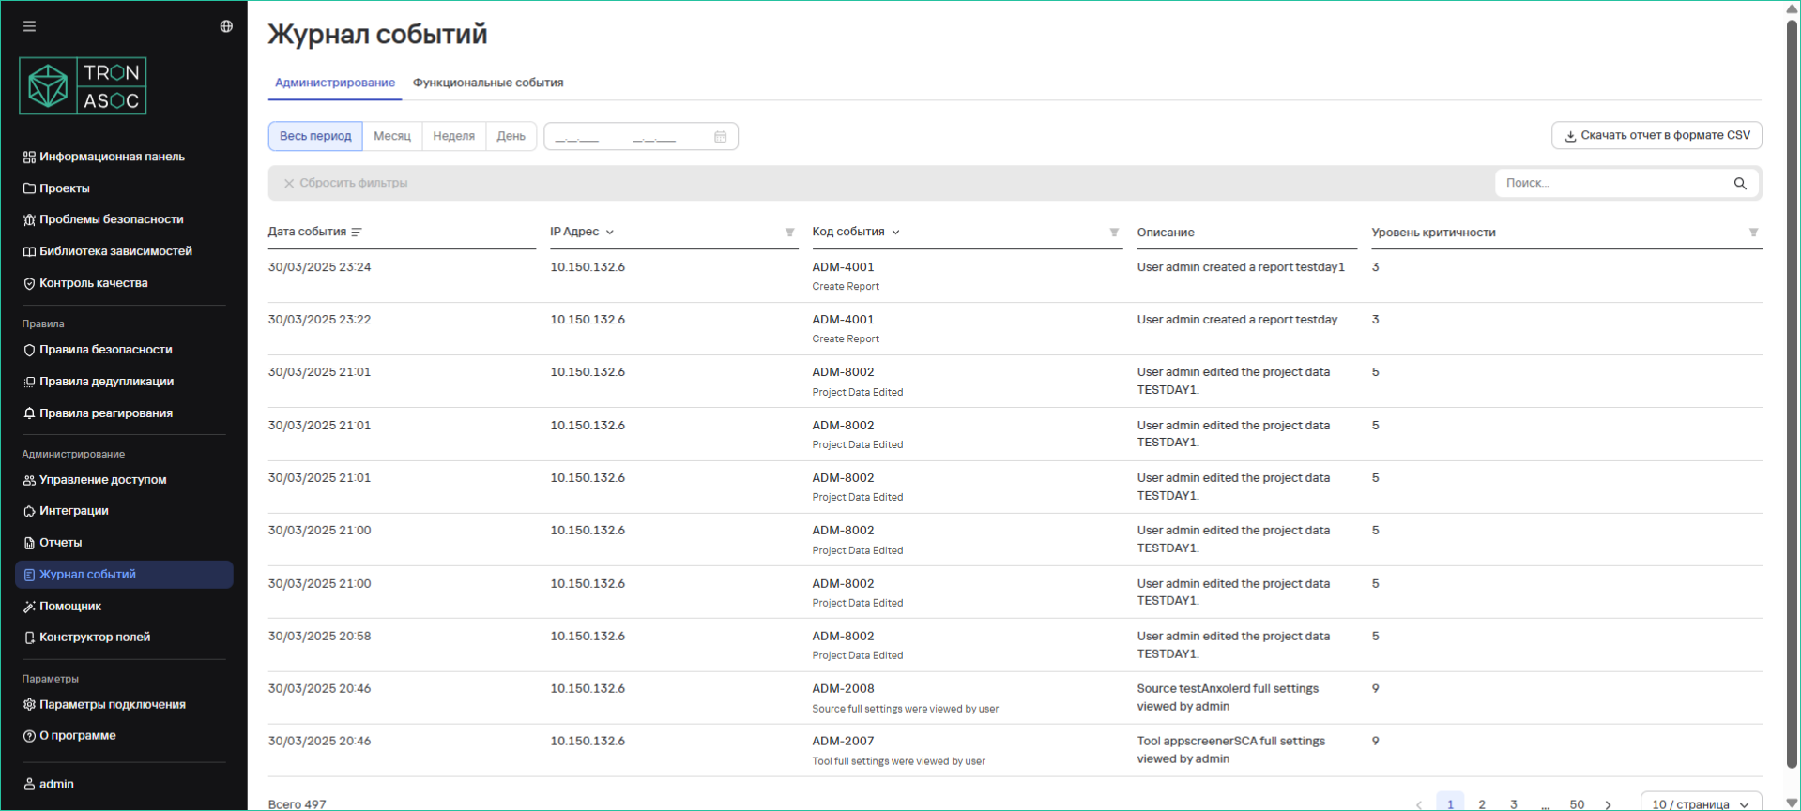Download report via Скачать отчет в формате CSV
The height and width of the screenshot is (811, 1801).
pos(1656,135)
